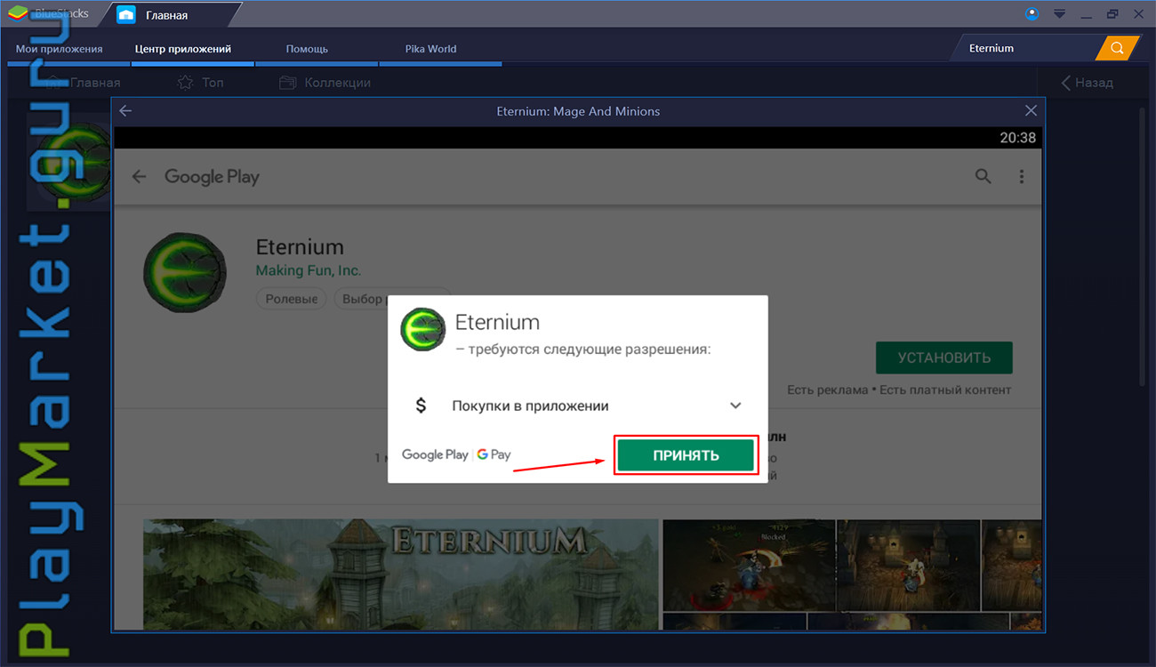The width and height of the screenshot is (1156, 667).
Task: Switch to Мои приложения tab
Action: [x=60, y=49]
